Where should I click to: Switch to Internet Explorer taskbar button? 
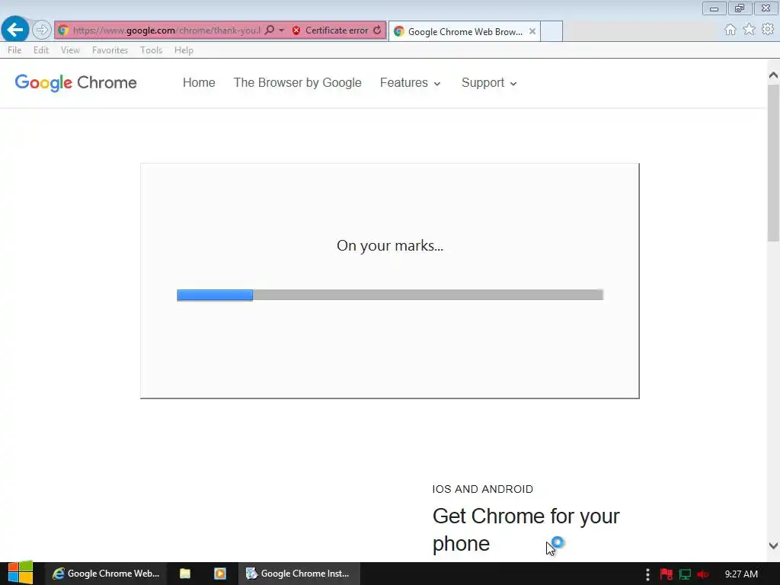point(106,574)
